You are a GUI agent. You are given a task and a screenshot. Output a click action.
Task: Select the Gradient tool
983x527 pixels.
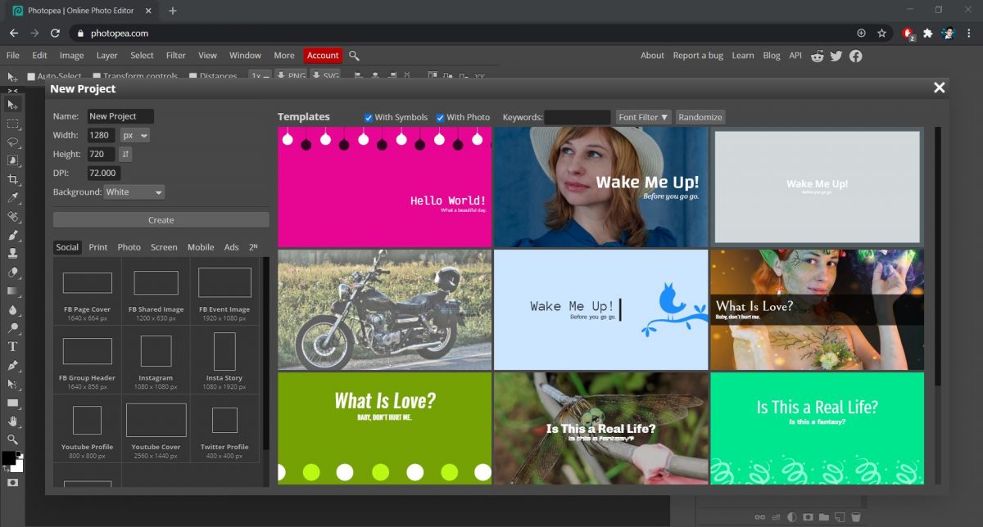click(11, 291)
